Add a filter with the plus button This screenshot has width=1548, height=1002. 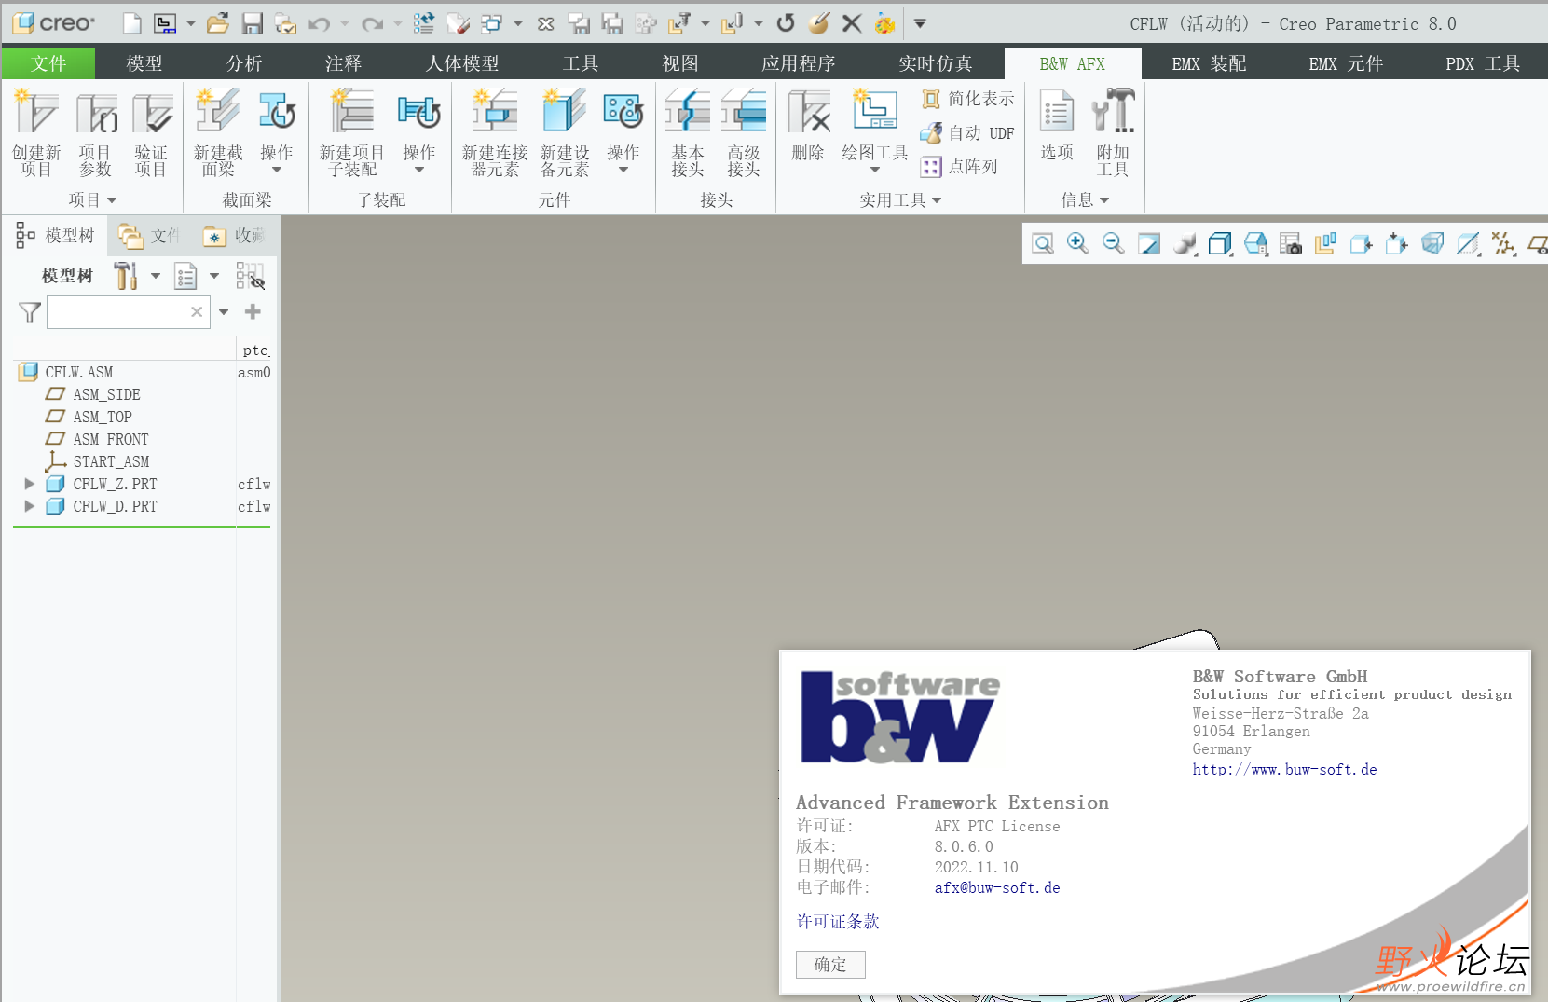253,312
